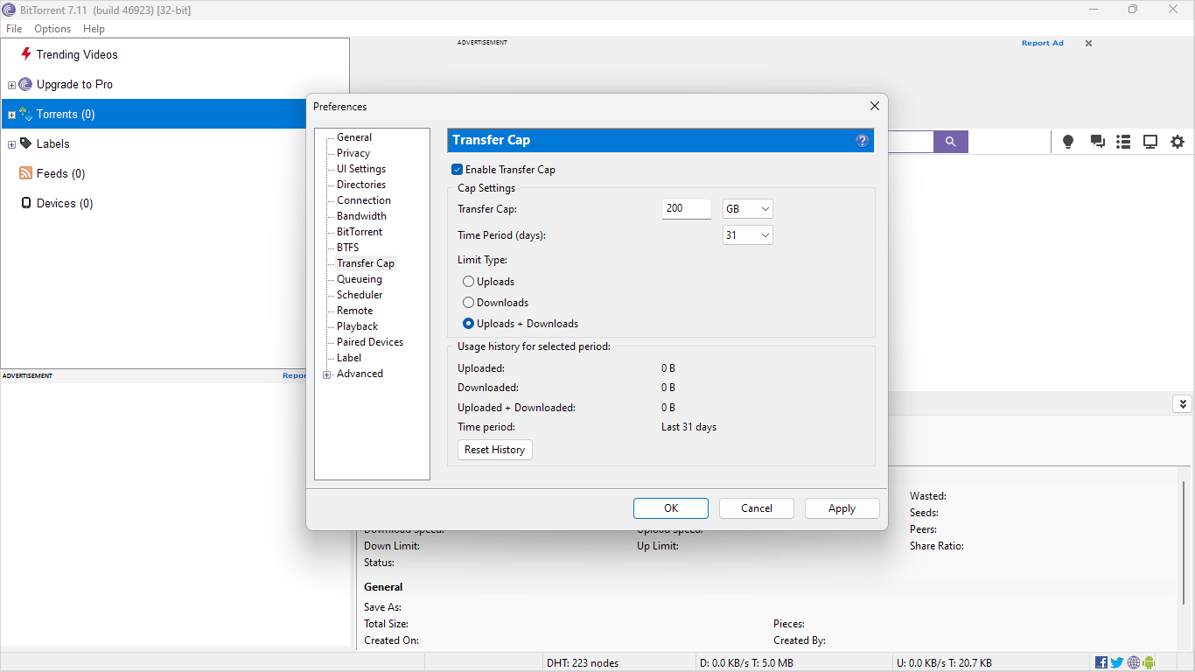Open the Time Period days dropdown

[x=748, y=235]
